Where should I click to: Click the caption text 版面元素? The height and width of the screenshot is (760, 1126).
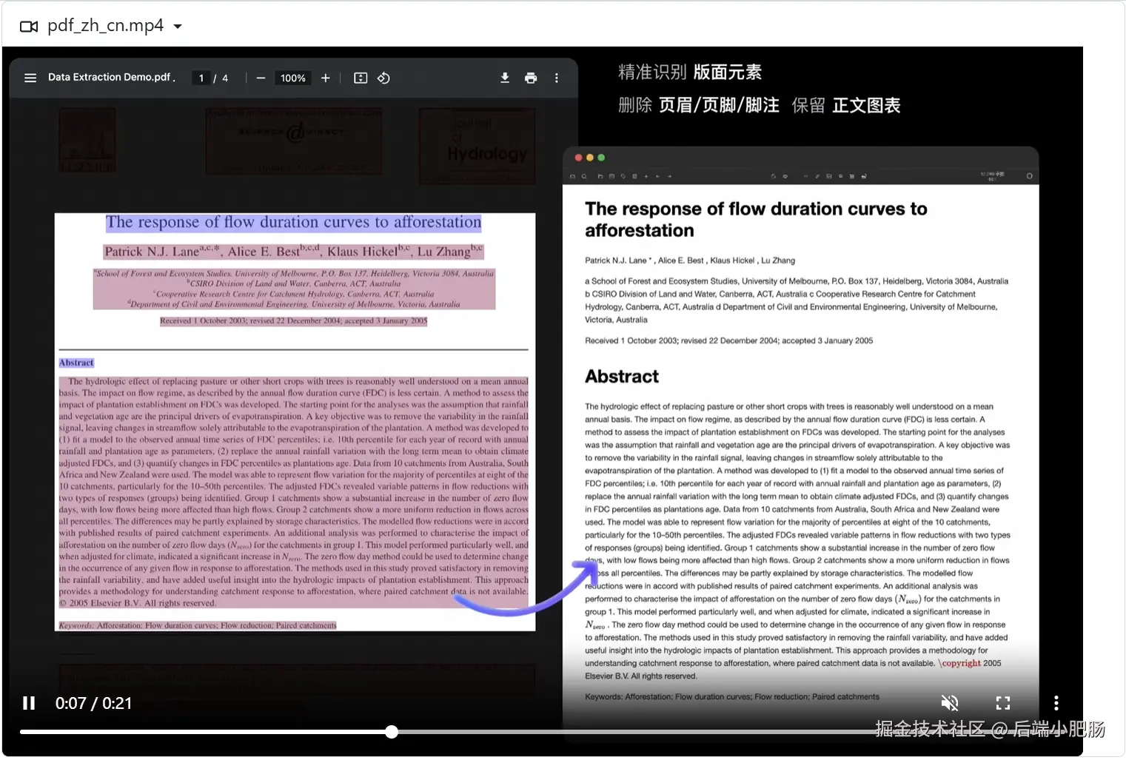[x=727, y=72]
